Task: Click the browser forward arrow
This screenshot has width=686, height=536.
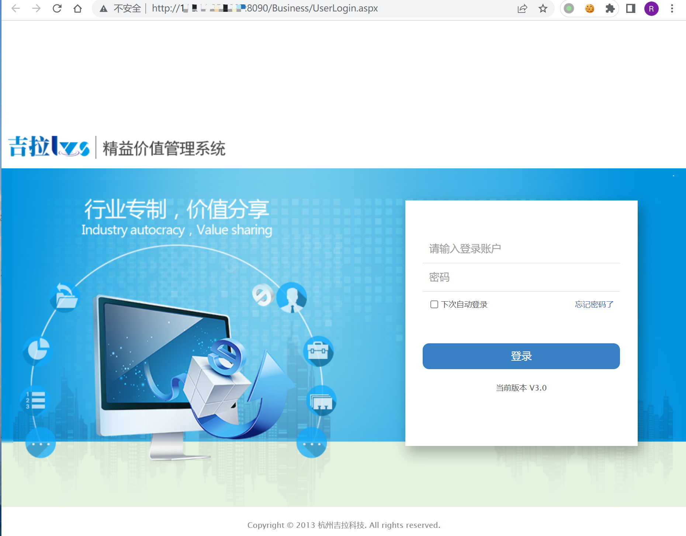Action: [36, 8]
